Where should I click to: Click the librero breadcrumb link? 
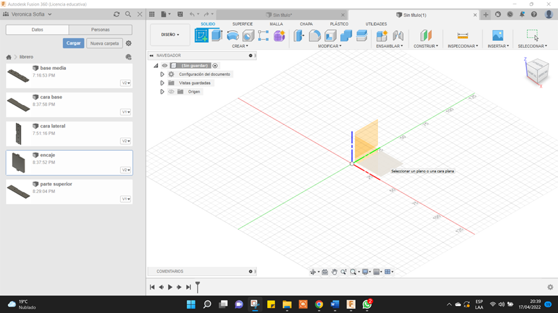(x=26, y=57)
